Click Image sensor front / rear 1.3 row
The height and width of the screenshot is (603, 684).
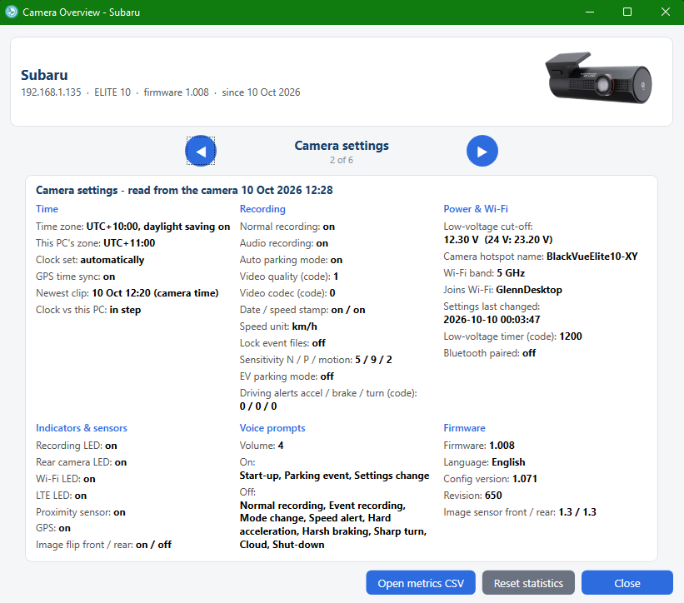coord(520,512)
